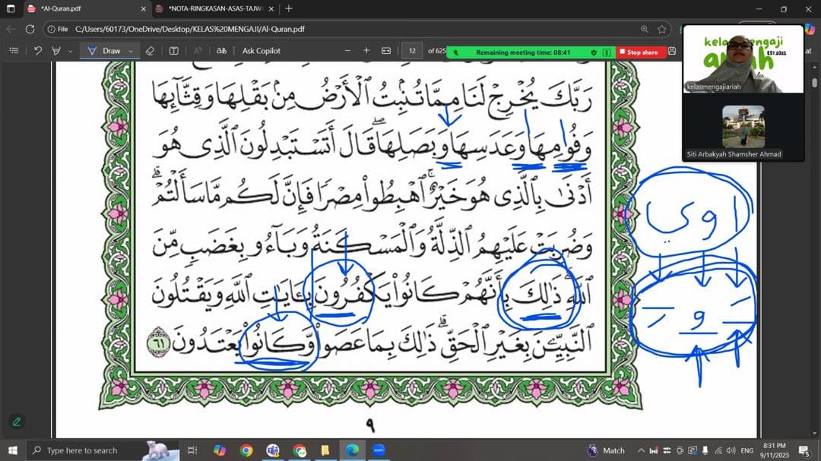Open Zoom from the taskbar
Image resolution: width=821 pixels, height=461 pixels.
tap(379, 450)
